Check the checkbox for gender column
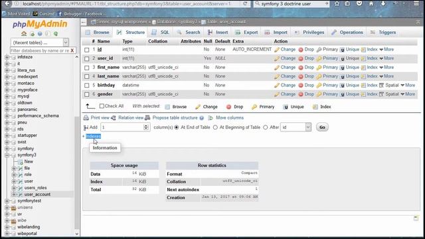Image resolution: width=425 pixels, height=239 pixels. (87, 94)
